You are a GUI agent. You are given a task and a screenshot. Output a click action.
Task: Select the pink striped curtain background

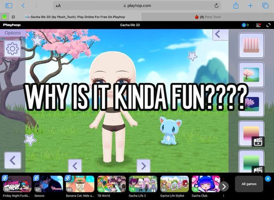(251, 46)
